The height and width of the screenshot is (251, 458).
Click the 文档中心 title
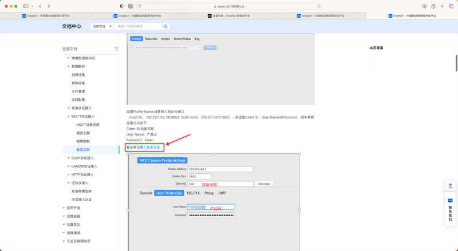tap(72, 26)
